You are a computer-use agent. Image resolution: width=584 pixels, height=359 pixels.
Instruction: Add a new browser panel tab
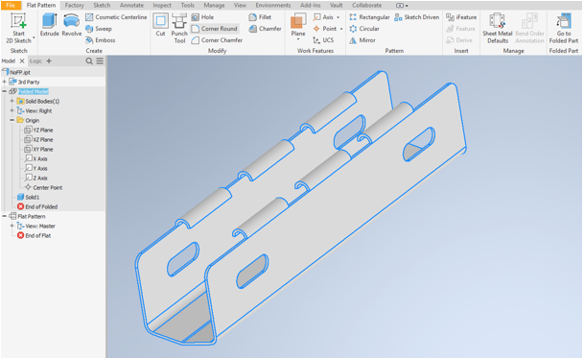click(49, 60)
